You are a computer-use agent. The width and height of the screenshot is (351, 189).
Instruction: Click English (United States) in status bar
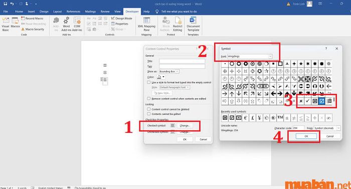(x=51, y=187)
